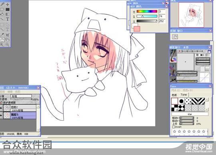Select the large black dot tone pattern

point(181,101)
